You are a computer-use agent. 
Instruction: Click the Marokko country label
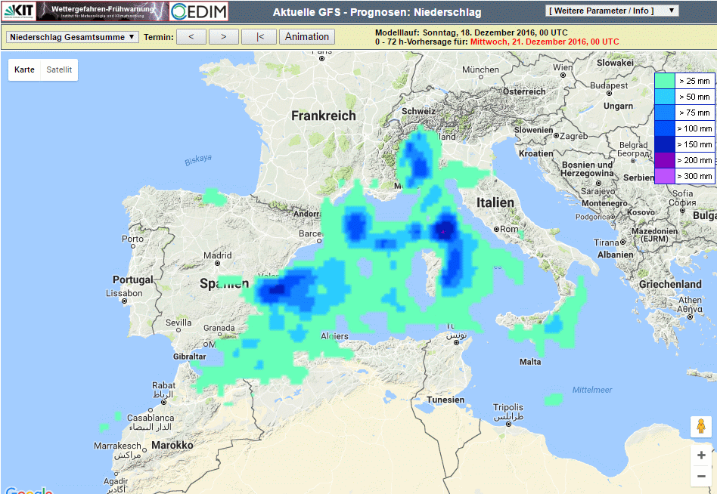coord(172,445)
